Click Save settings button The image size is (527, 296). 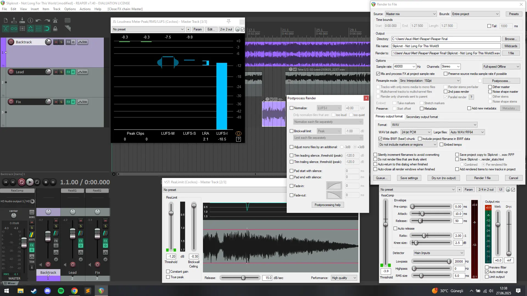409,178
